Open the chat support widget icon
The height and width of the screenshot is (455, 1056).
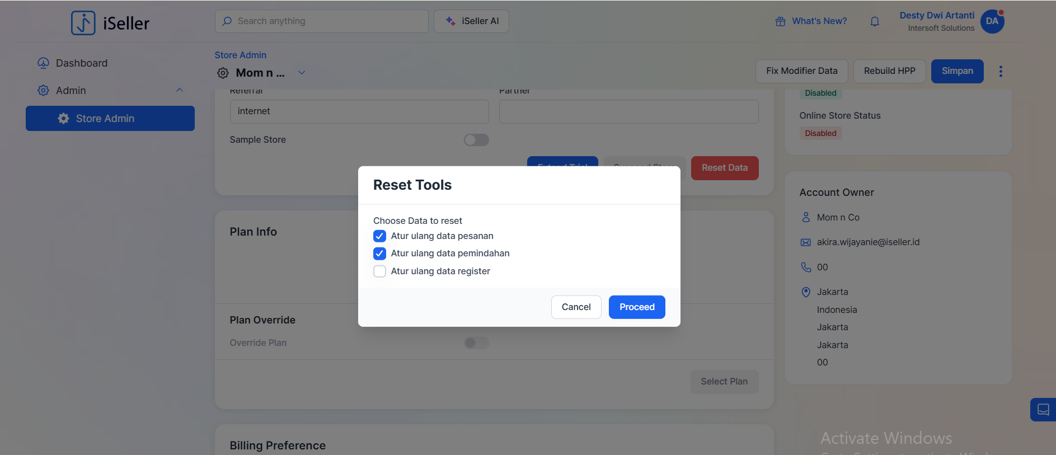[1043, 410]
